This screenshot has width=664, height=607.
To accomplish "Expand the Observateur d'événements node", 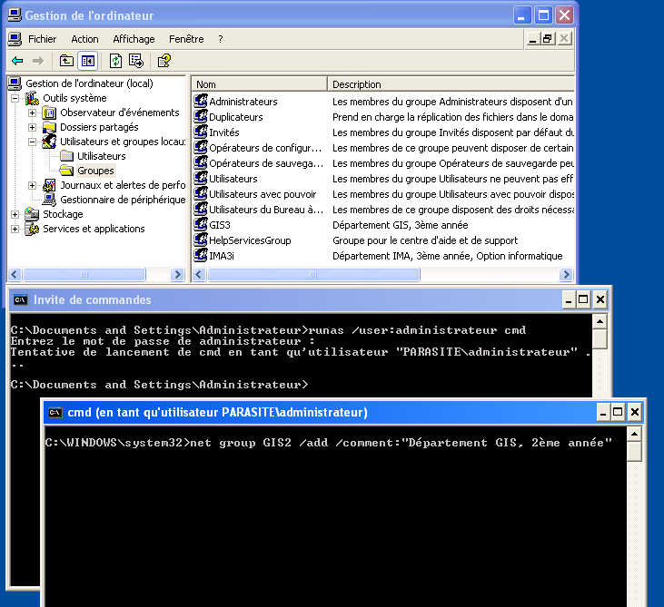I will (x=32, y=113).
